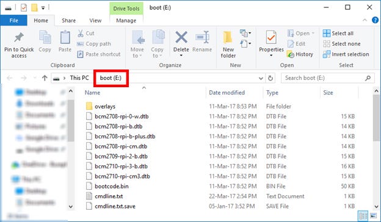Viewport: 381px width, 222px height.
Task: Click the History icon in ribbon
Action: pyautogui.click(x=291, y=54)
